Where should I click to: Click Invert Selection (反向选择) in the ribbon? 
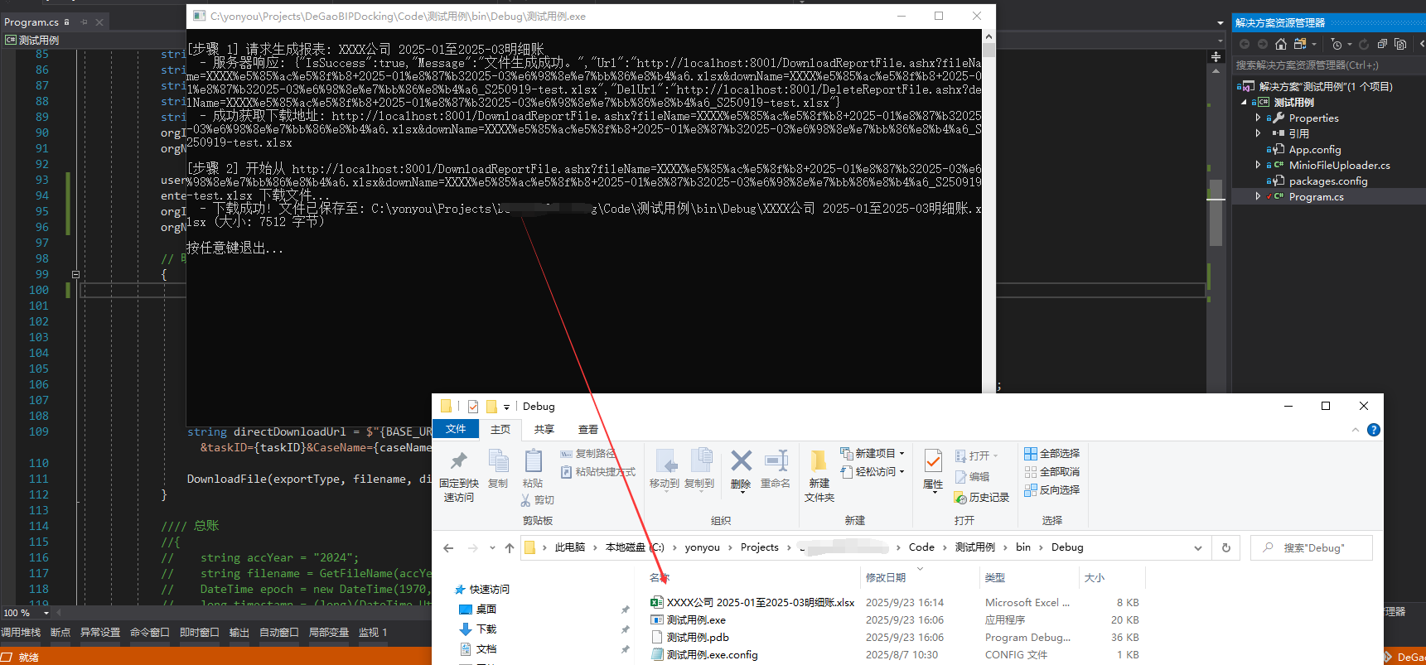pos(1051,490)
